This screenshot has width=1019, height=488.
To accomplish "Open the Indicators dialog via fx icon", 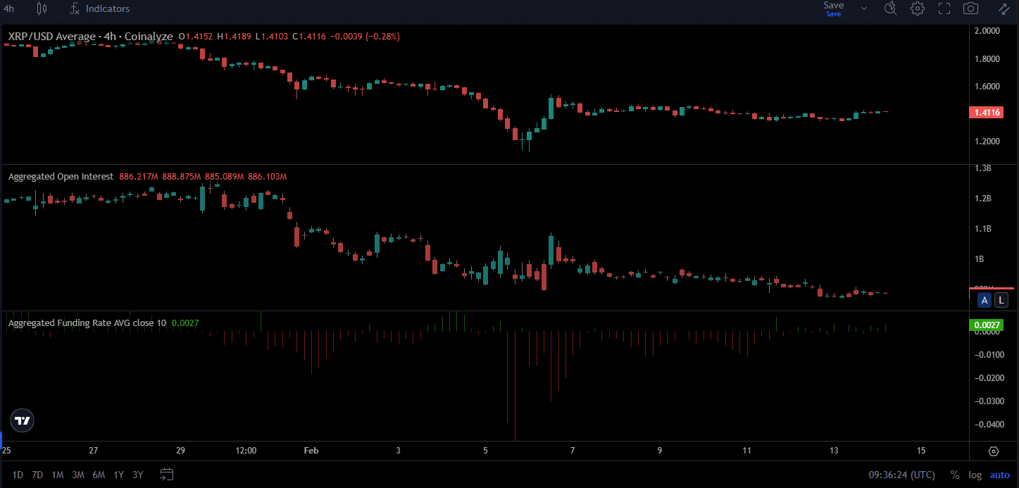I will pyautogui.click(x=74, y=8).
